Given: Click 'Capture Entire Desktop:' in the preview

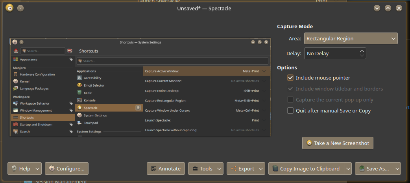Looking at the screenshot, I should pos(162,91).
